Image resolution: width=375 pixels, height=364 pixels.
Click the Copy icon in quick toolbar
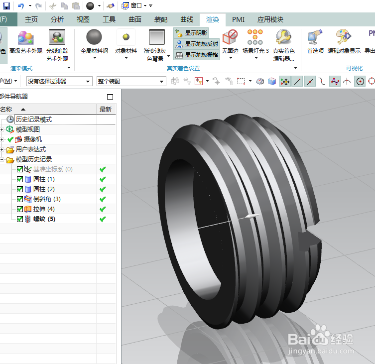coord(64,6)
